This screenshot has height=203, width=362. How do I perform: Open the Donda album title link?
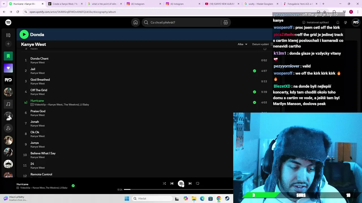coord(37,34)
